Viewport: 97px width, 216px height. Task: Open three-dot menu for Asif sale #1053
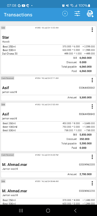click(x=92, y=106)
